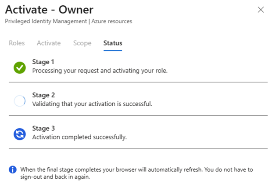
Task: Click the Stage 3 heading
Action: [43, 129]
